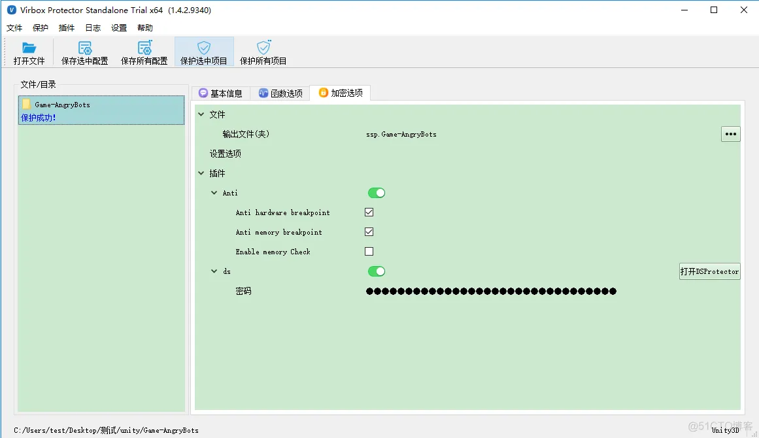Open the 插件 menu
759x438 pixels.
click(x=66, y=28)
